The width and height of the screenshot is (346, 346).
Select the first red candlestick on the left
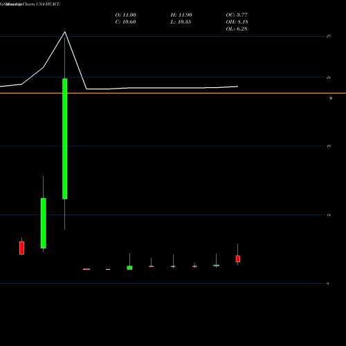(x=21, y=248)
